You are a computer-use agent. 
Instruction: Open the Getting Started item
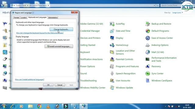[x=88, y=45]
